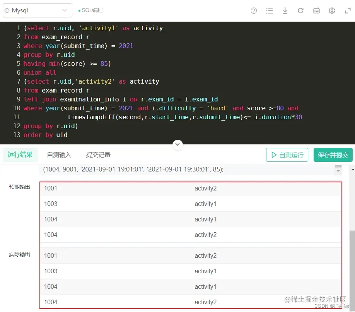
Task: Click the help question mark icon
Action: pos(254,11)
